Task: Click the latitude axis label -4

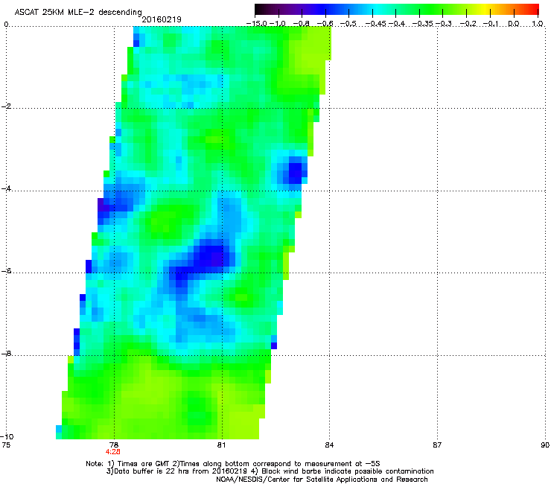Action: tap(6, 188)
